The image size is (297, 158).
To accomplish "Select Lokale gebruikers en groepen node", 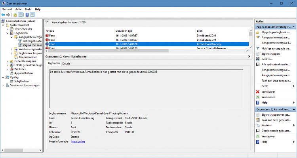I will pyautogui.click(x=28, y=65).
